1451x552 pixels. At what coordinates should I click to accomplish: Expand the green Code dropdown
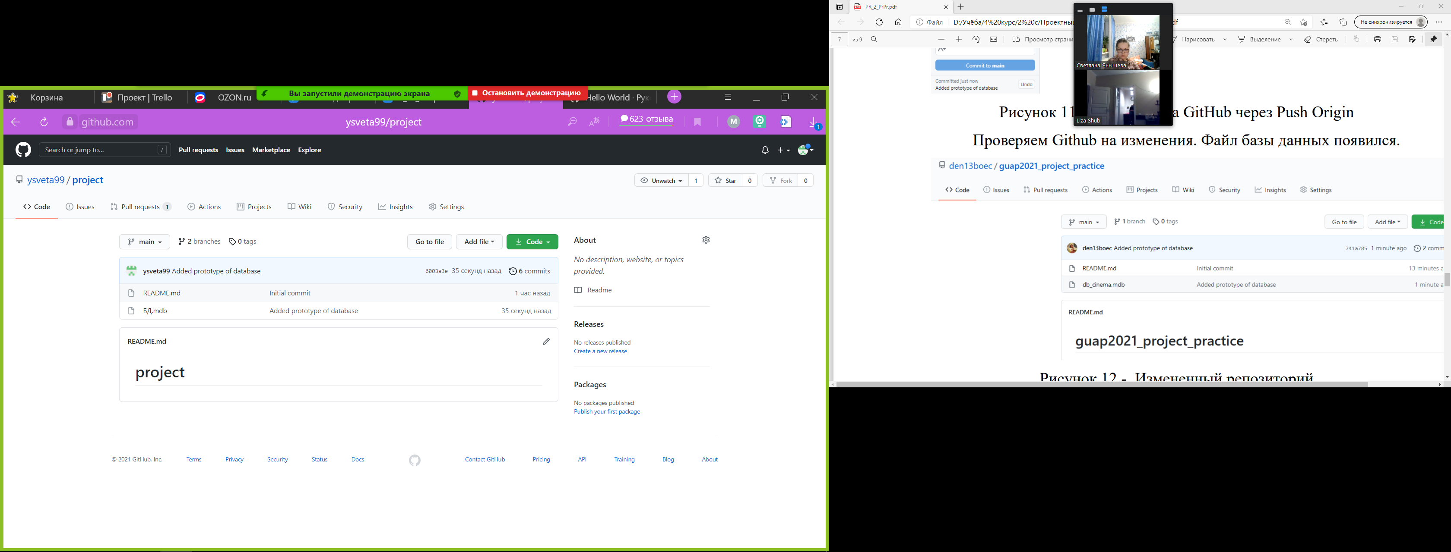pyautogui.click(x=532, y=242)
